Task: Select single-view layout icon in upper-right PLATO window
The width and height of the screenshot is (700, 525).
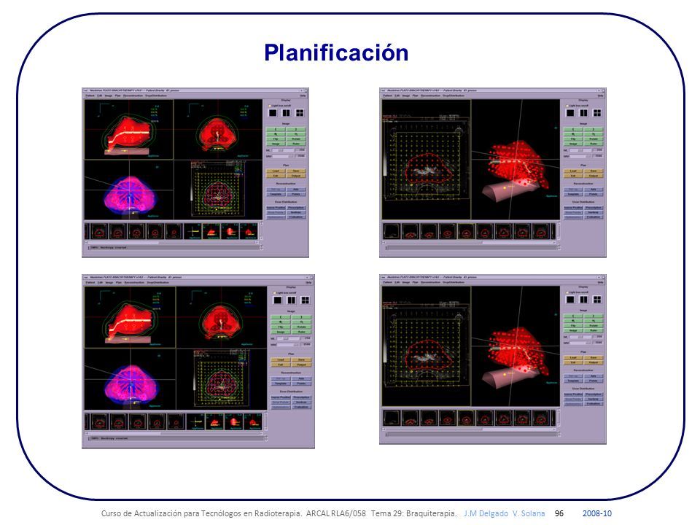Action: tap(570, 113)
